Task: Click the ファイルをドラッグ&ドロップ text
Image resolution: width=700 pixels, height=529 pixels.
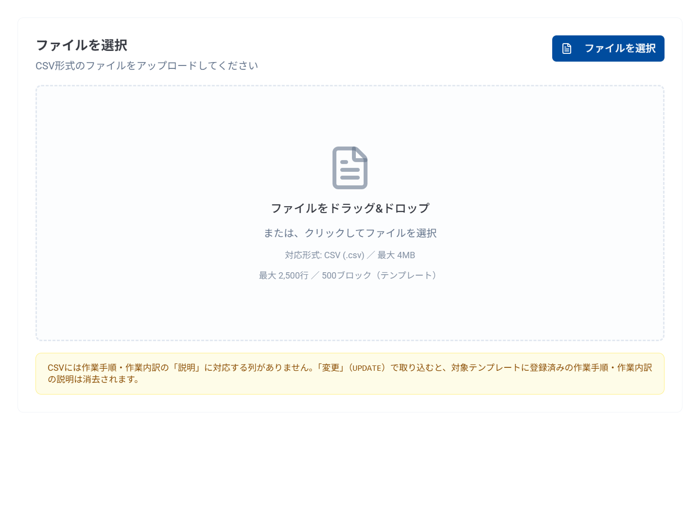Action: click(350, 208)
